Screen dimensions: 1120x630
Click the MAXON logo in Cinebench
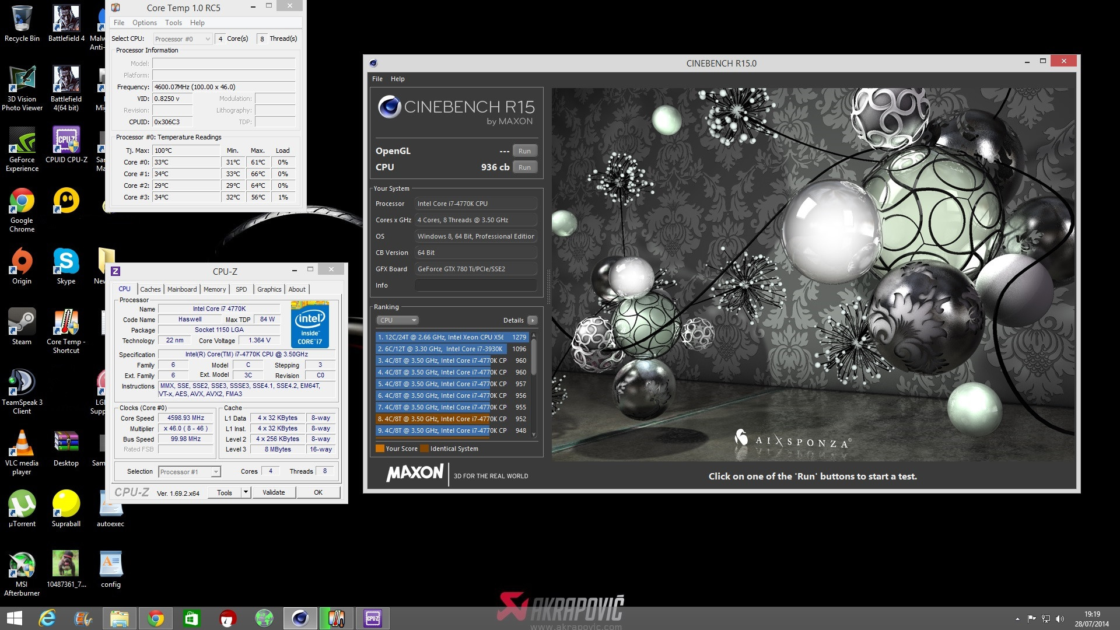415,473
